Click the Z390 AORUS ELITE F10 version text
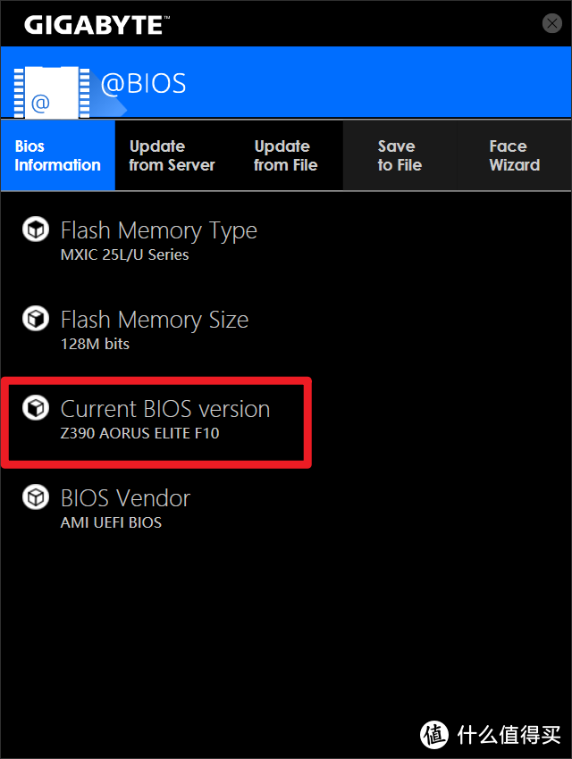The width and height of the screenshot is (572, 759). [x=139, y=434]
